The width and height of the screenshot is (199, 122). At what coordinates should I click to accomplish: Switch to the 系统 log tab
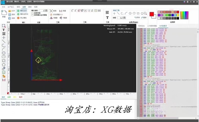[x=3, y=97]
